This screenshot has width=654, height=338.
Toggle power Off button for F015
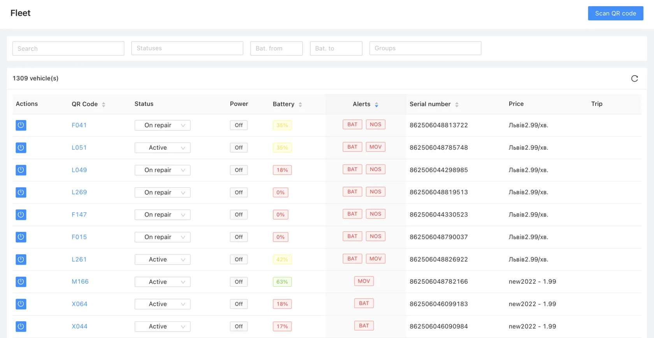tap(239, 237)
